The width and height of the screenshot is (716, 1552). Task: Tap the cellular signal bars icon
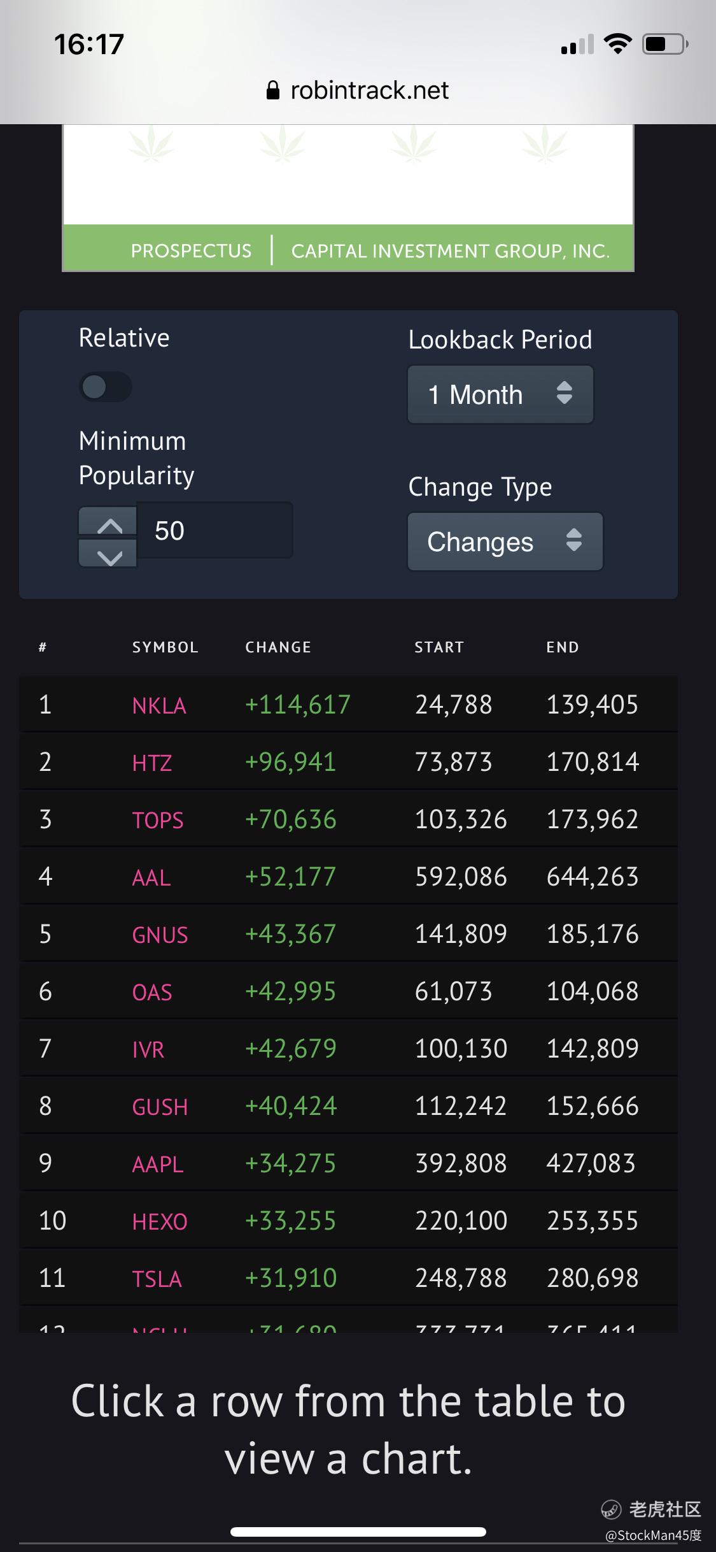coord(577,45)
